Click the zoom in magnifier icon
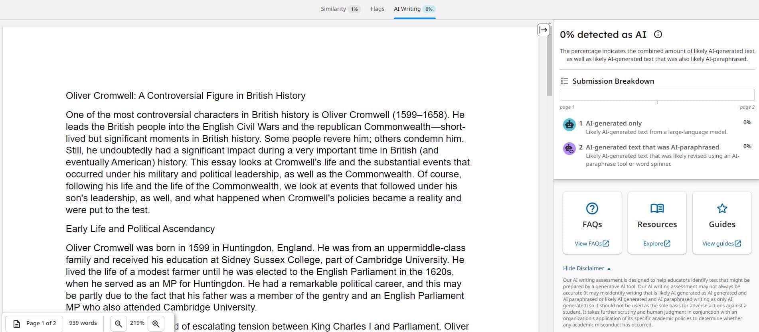This screenshot has height=332, width=759. tap(156, 323)
